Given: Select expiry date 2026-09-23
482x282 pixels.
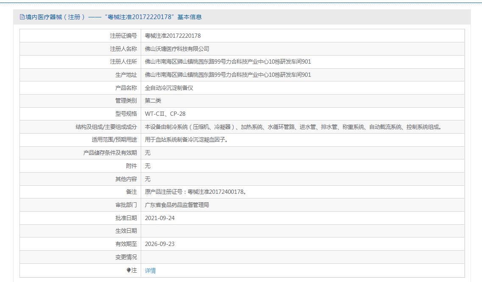Looking at the screenshot, I should [x=159, y=244].
